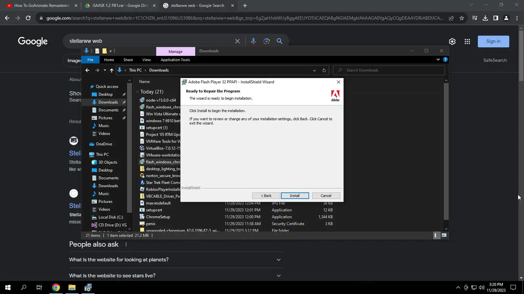Open a new Chrome tab

click(245, 6)
